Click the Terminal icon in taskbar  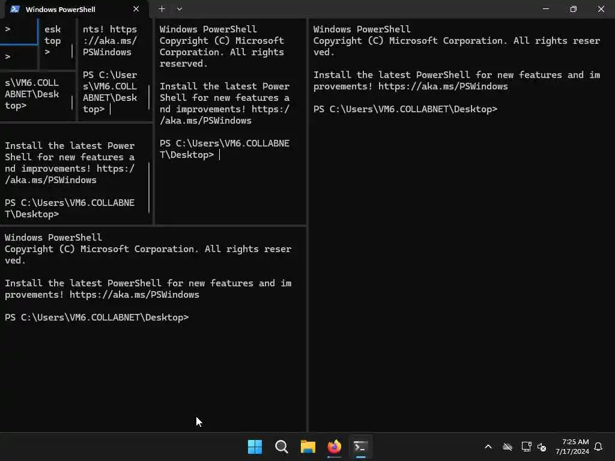pyautogui.click(x=360, y=447)
